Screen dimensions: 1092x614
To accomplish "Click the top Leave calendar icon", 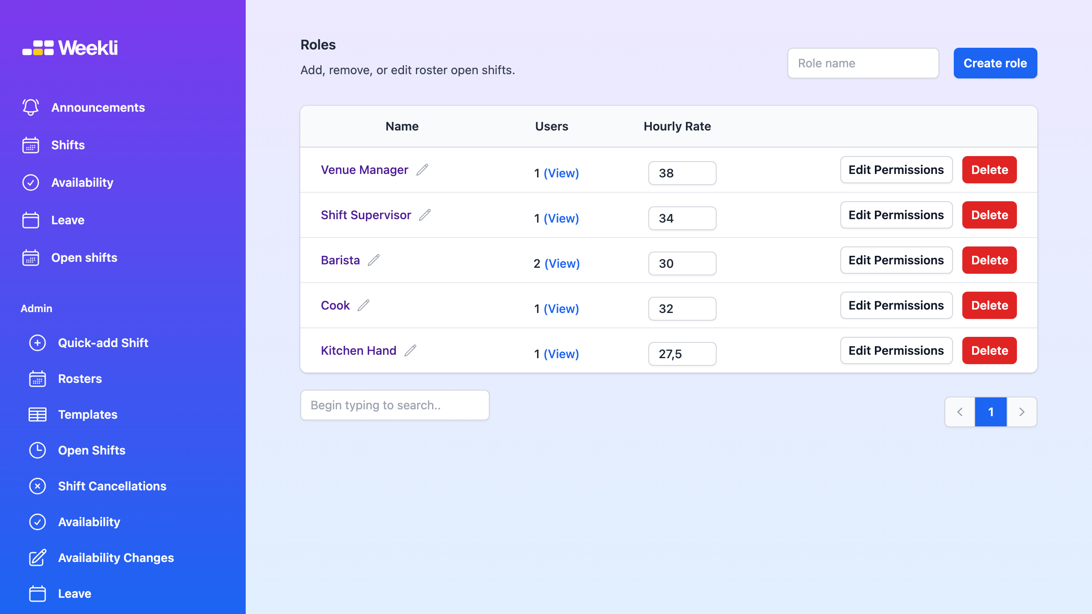I will 31,220.
